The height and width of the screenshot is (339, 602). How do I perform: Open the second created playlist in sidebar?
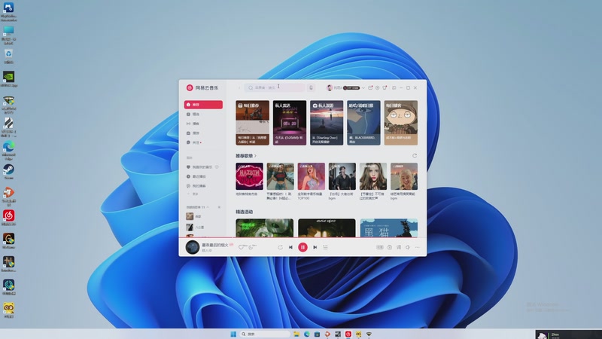(x=203, y=228)
